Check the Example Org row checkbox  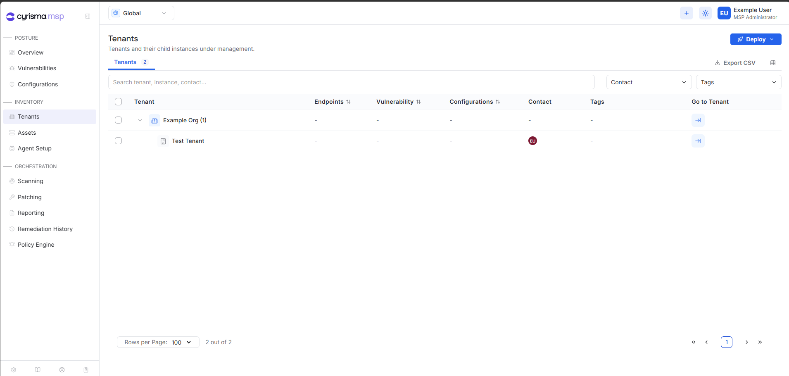[x=119, y=120]
